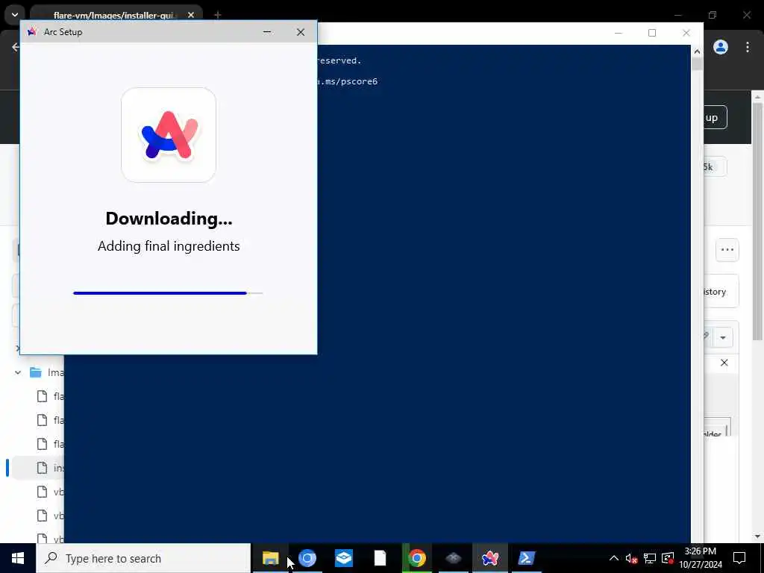
Task: Click the PowerShell vertical scrollbar thumb
Action: 698,64
